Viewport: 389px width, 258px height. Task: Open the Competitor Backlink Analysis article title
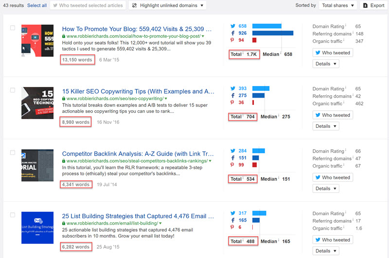138,154
